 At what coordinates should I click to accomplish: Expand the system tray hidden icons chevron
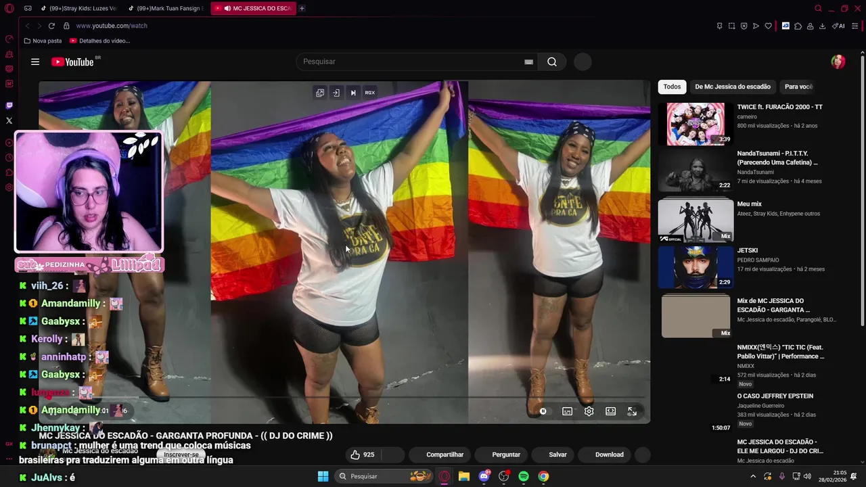753,476
